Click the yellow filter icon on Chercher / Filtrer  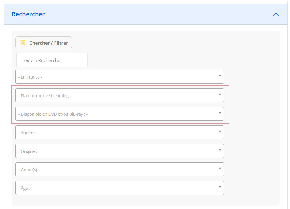pyautogui.click(x=22, y=42)
